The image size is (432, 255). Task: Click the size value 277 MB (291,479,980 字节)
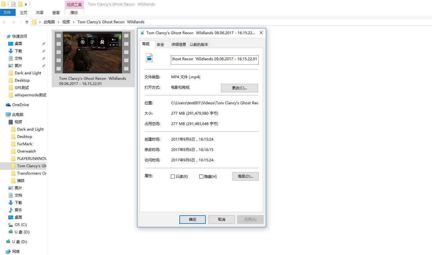click(195, 113)
